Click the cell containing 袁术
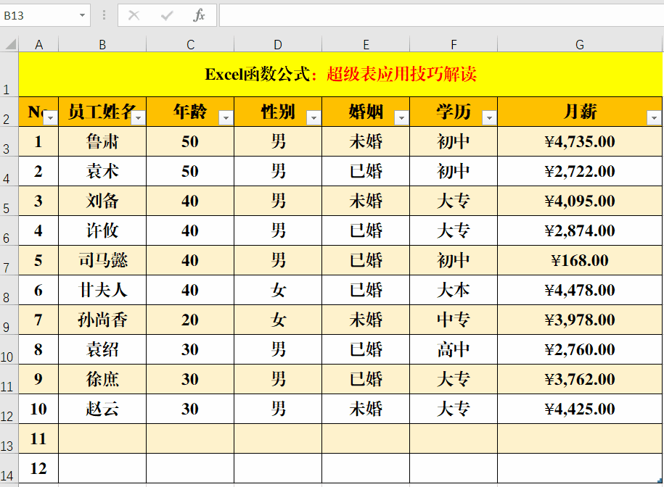The width and height of the screenshot is (664, 487). click(x=102, y=171)
